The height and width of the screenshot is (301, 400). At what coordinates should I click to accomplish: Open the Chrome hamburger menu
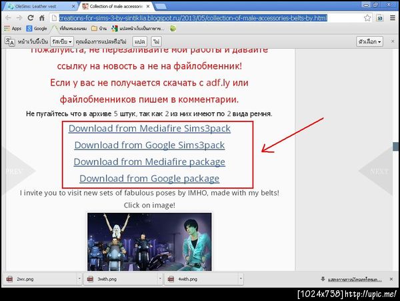[x=393, y=18]
